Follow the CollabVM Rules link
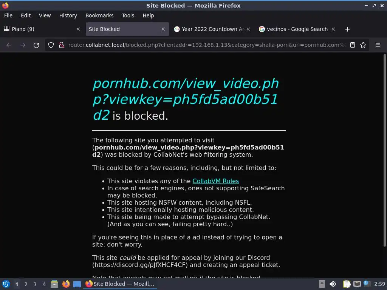Image resolution: width=387 pixels, height=290 pixels. click(x=215, y=181)
